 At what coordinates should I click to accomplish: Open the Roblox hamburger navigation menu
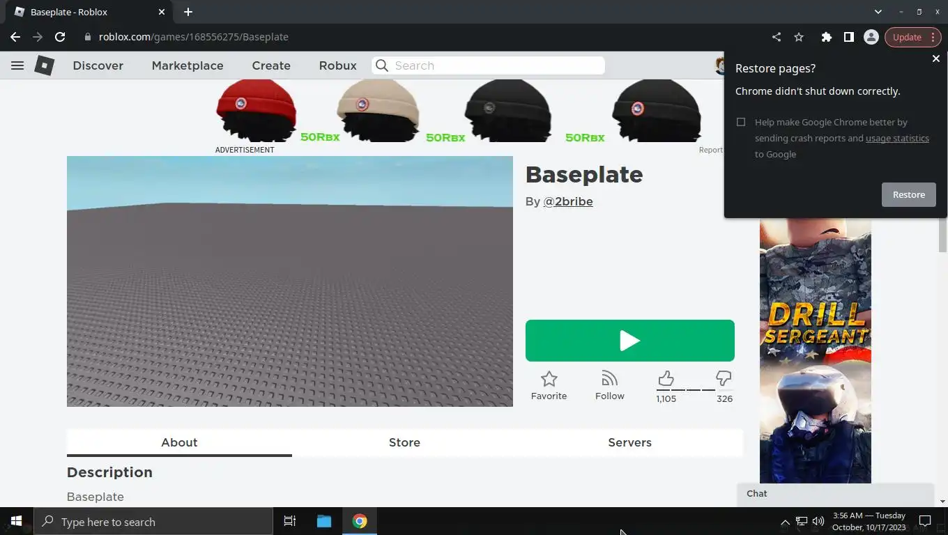(x=17, y=65)
